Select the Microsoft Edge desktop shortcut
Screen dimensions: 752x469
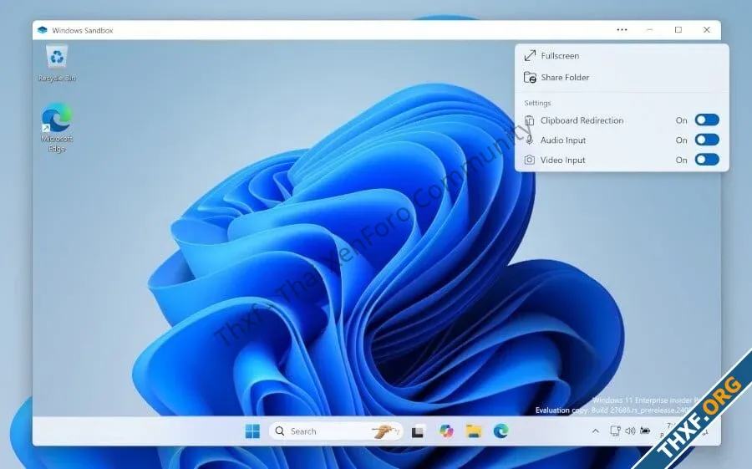57,127
